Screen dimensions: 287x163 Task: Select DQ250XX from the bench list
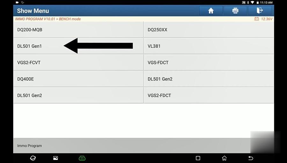pos(209,30)
